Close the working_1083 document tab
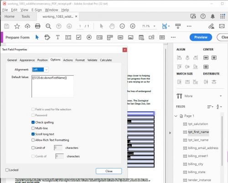Image resolution: width=228 pixels, height=183 pixels. [x=76, y=16]
